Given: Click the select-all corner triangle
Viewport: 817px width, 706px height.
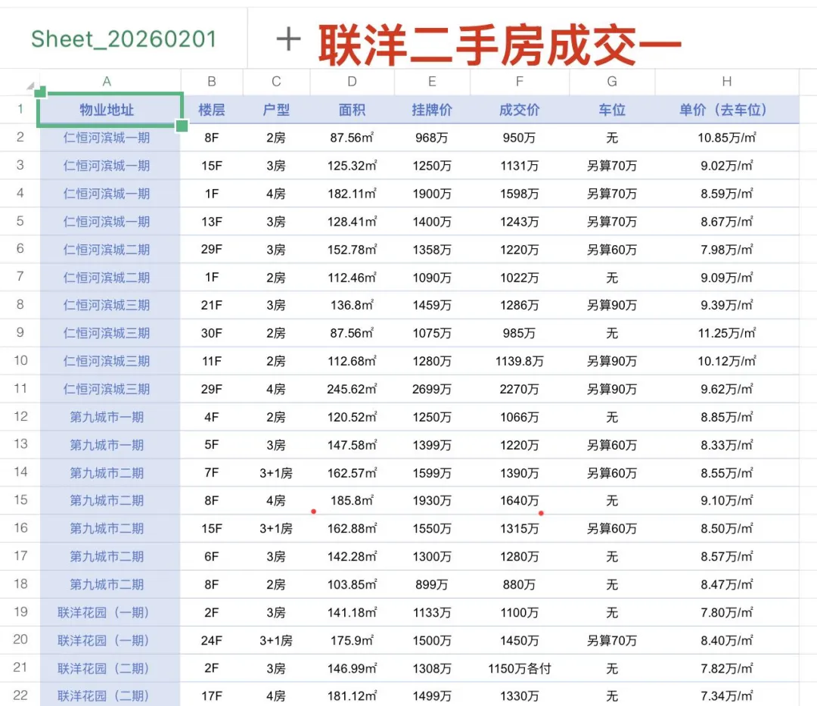Looking at the screenshot, I should 30,86.
